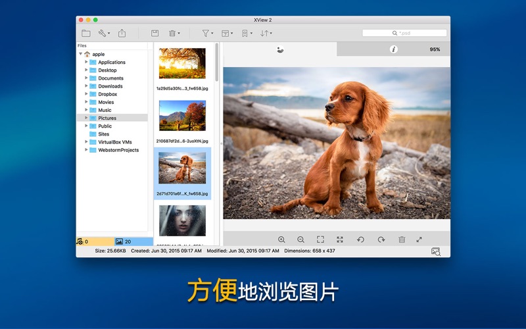Enter fullscreen with the expand arrows icon
526x329 pixels.
tap(419, 240)
